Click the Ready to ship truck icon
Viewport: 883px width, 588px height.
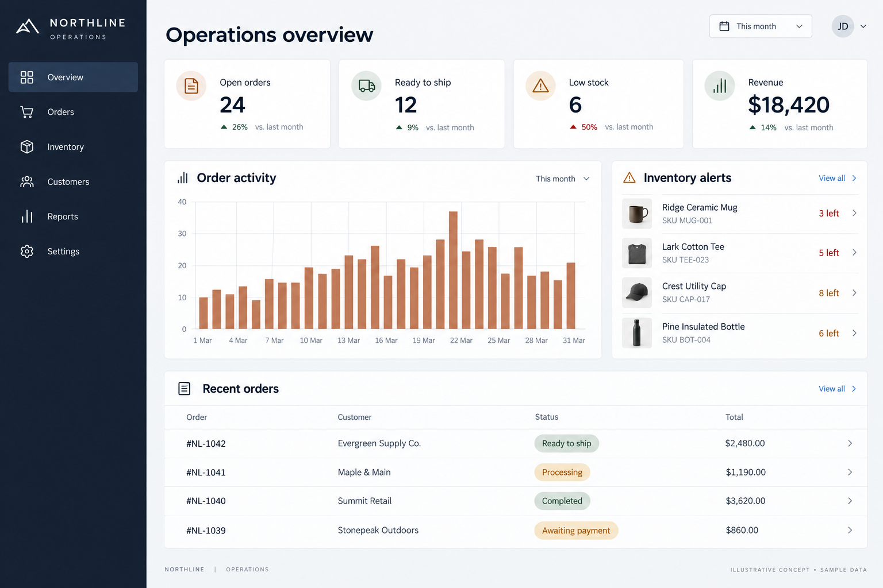point(367,86)
